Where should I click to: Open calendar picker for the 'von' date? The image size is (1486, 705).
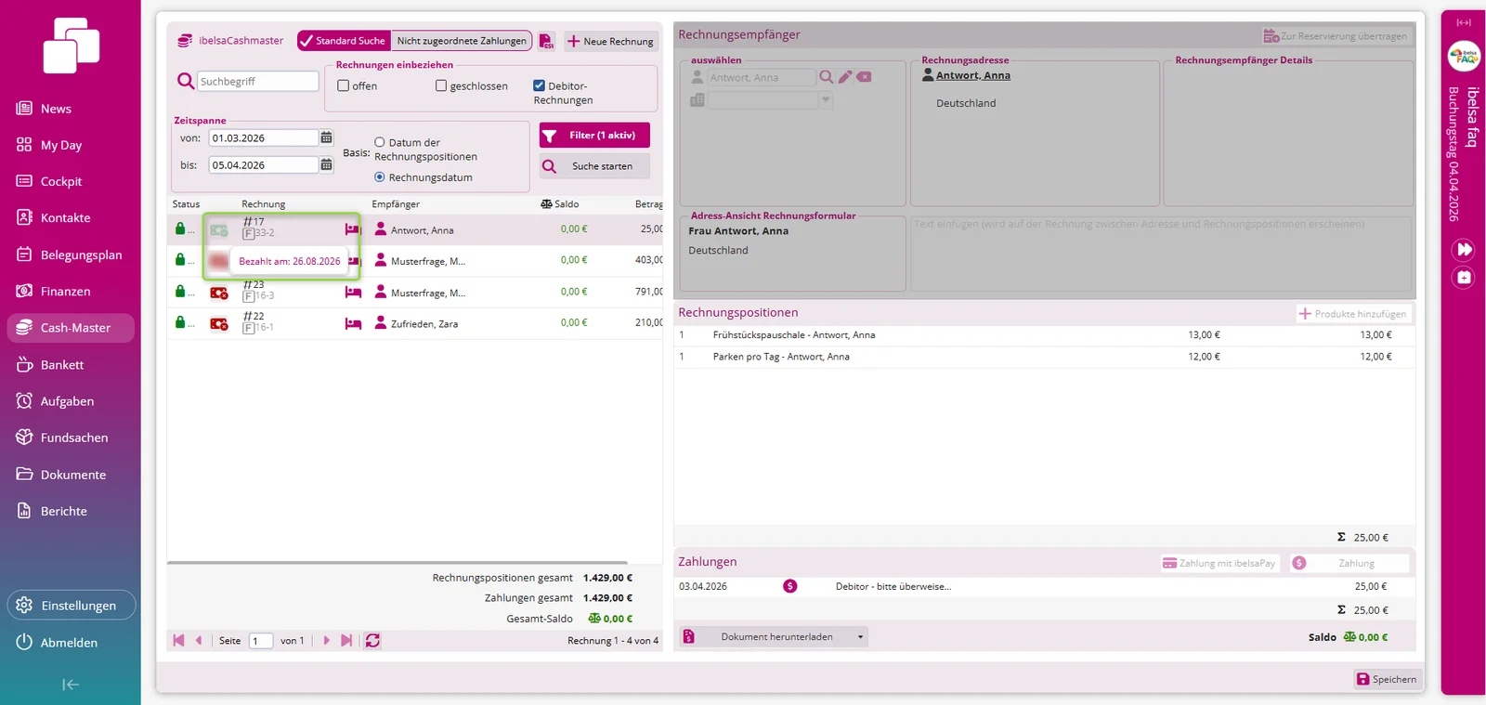coord(326,137)
